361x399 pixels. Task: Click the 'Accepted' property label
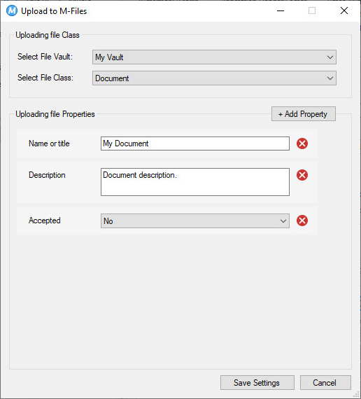point(45,220)
